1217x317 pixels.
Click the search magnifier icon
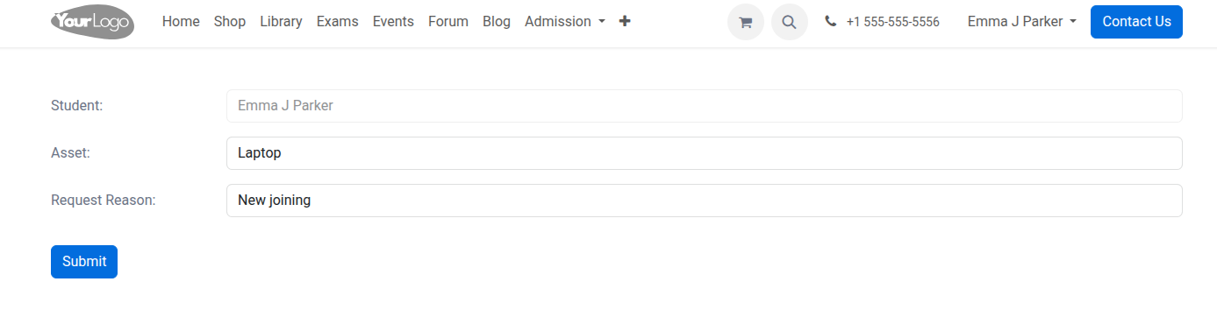790,22
